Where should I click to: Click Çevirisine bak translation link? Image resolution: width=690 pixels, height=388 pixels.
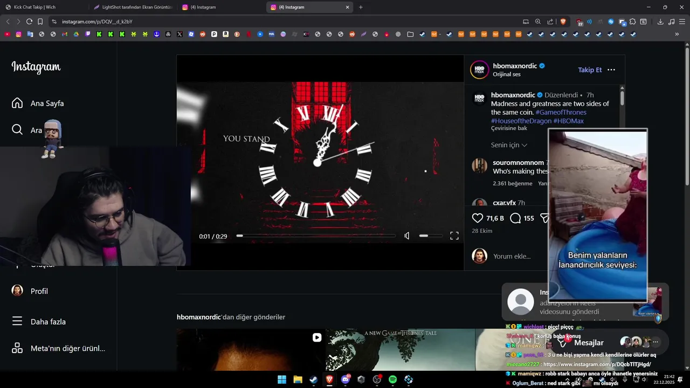(509, 128)
